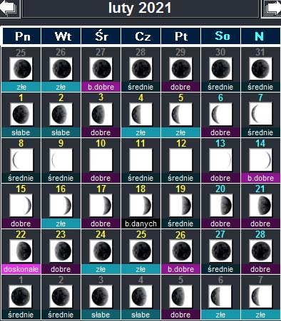
Task: Click the moon phase icon for February 4
Action: click(x=141, y=115)
